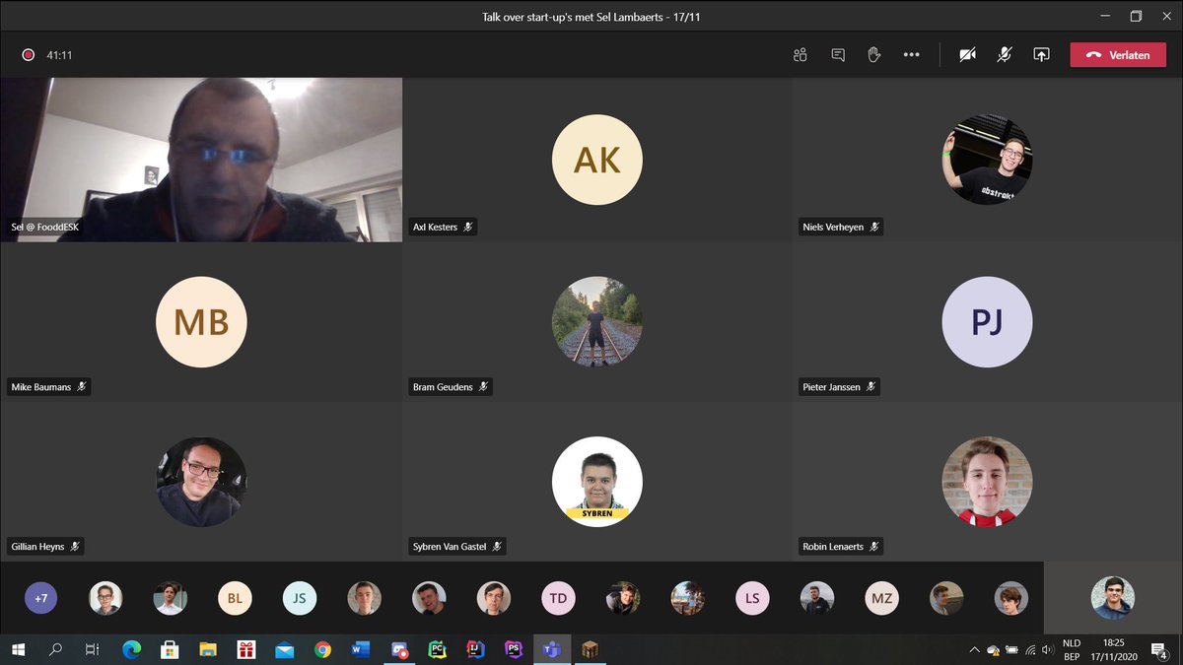Launch Microsoft Edge from the taskbar

(x=131, y=649)
